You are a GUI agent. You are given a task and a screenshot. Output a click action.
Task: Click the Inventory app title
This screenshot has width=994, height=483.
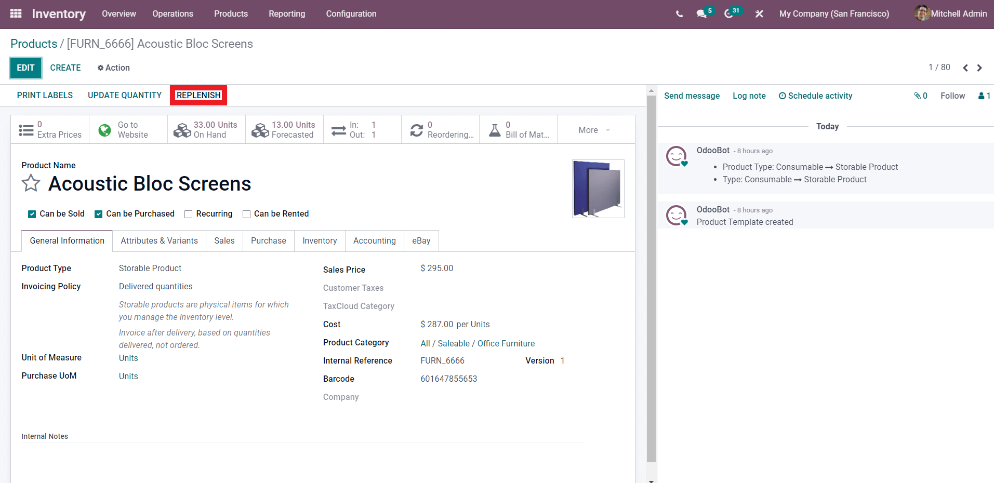click(x=59, y=14)
